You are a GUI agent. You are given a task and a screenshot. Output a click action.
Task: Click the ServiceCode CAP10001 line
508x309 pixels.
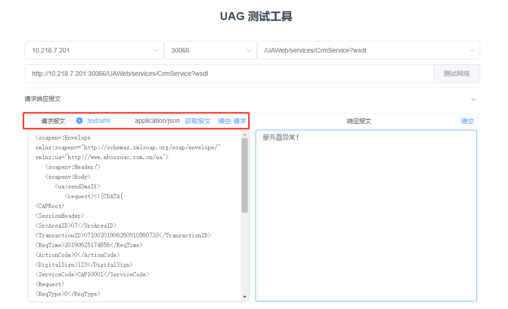pyautogui.click(x=92, y=274)
